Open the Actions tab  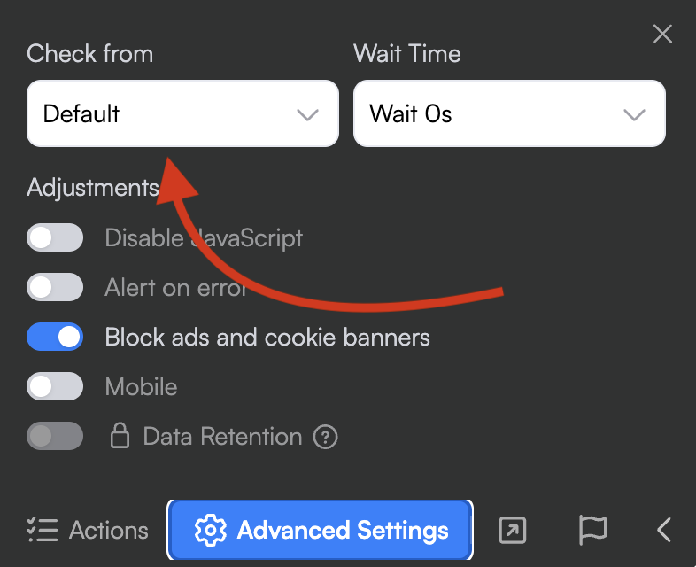(88, 530)
